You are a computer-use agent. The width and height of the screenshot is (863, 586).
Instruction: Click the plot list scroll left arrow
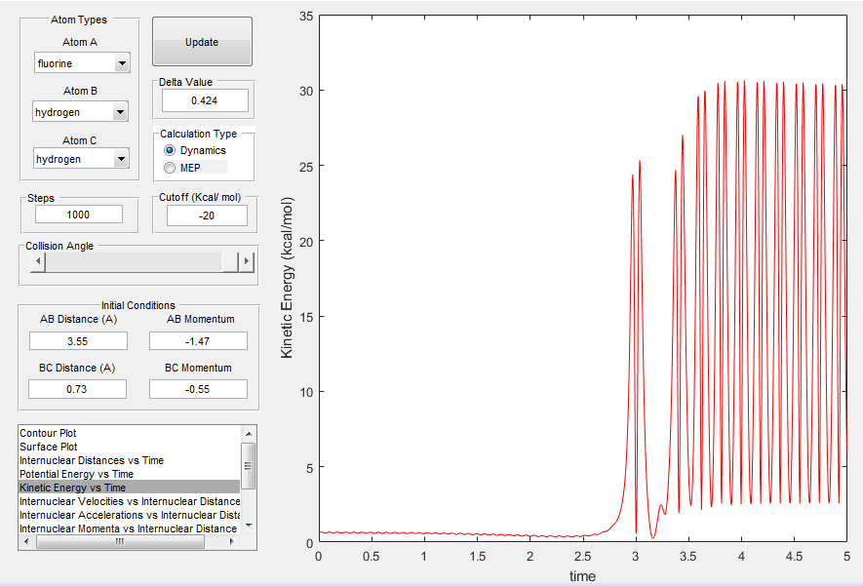pyautogui.click(x=26, y=541)
